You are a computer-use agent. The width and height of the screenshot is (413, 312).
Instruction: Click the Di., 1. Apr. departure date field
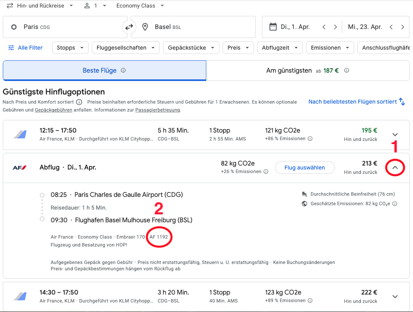coord(295,27)
